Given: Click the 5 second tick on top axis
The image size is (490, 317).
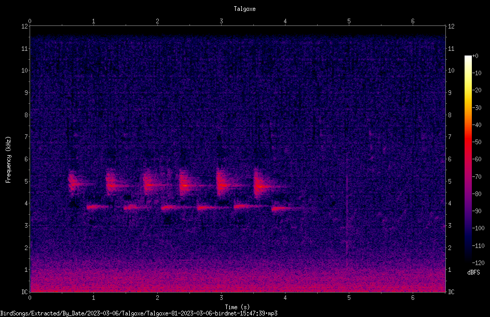Looking at the screenshot, I should coord(349,21).
